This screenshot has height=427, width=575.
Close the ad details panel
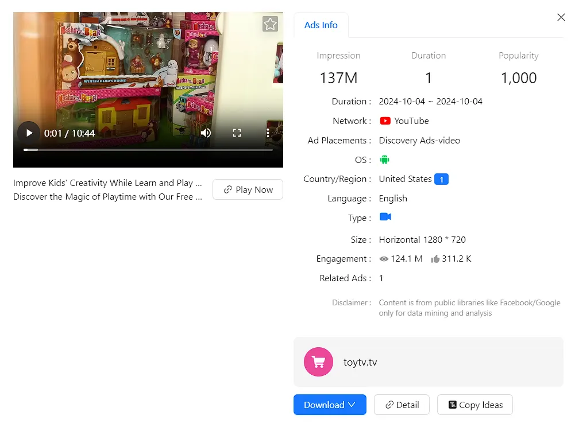coord(561,17)
